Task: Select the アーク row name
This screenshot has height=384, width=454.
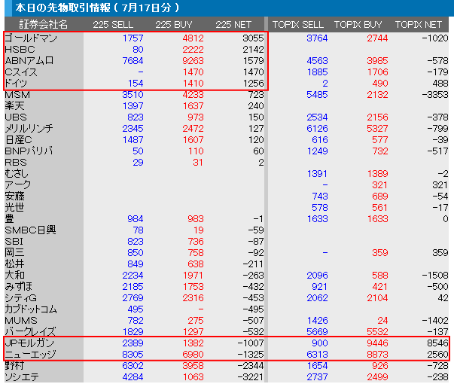Action: tap(17, 184)
